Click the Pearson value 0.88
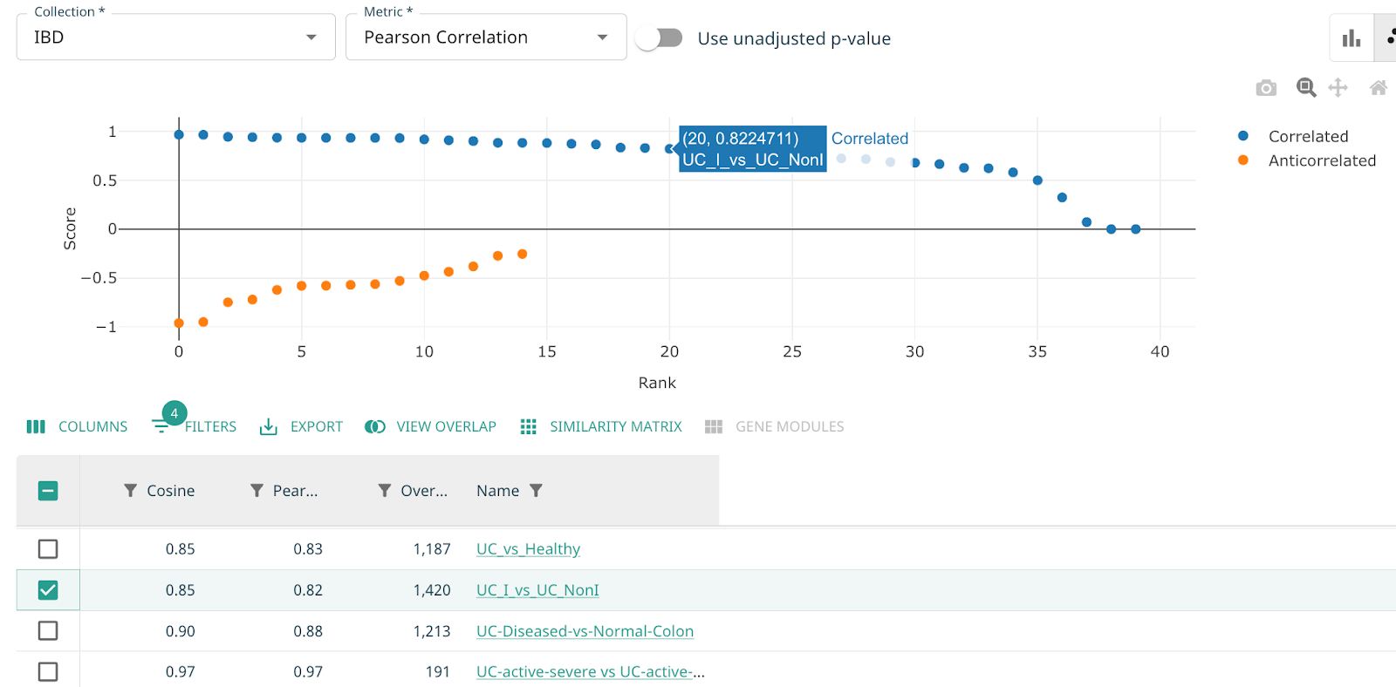Screen dimensions: 1396x687 308,631
